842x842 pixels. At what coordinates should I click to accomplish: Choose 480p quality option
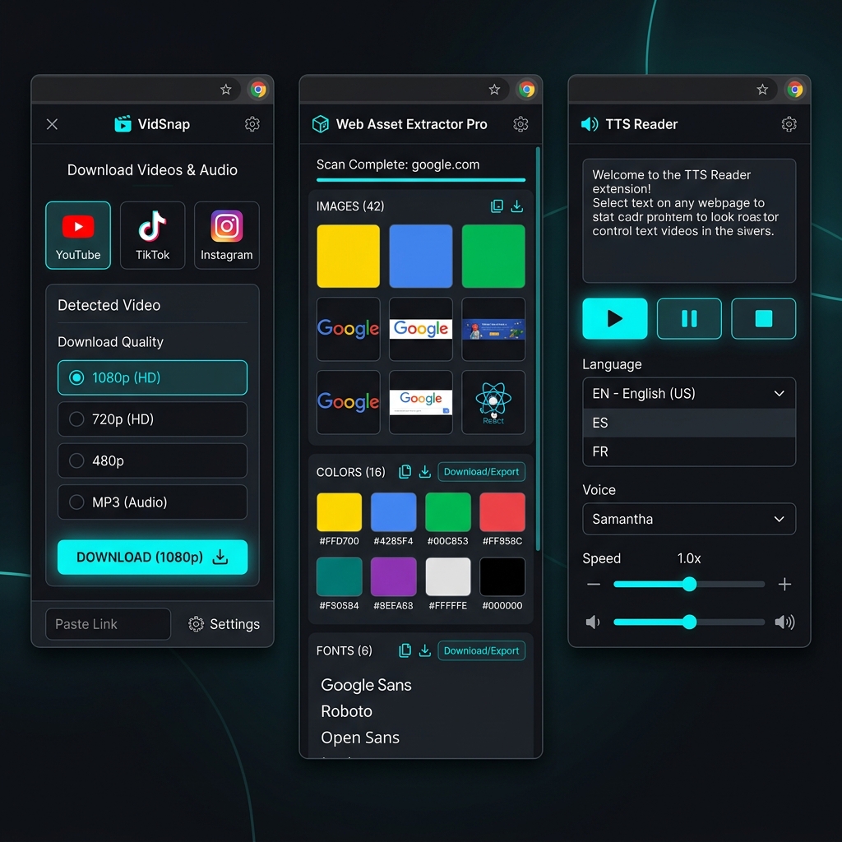click(x=152, y=460)
